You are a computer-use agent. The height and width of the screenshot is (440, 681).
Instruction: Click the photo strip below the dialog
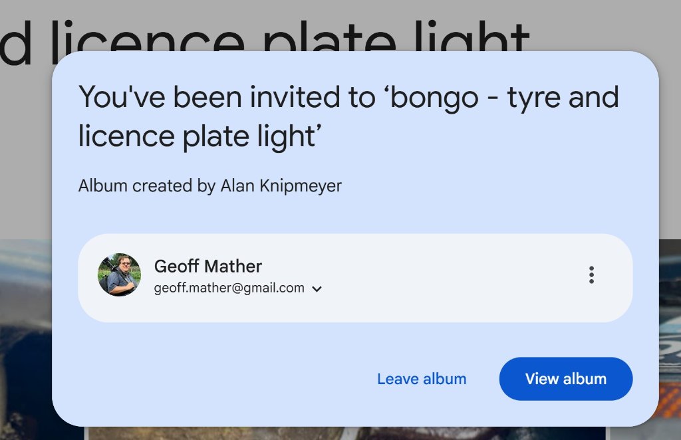(x=346, y=433)
